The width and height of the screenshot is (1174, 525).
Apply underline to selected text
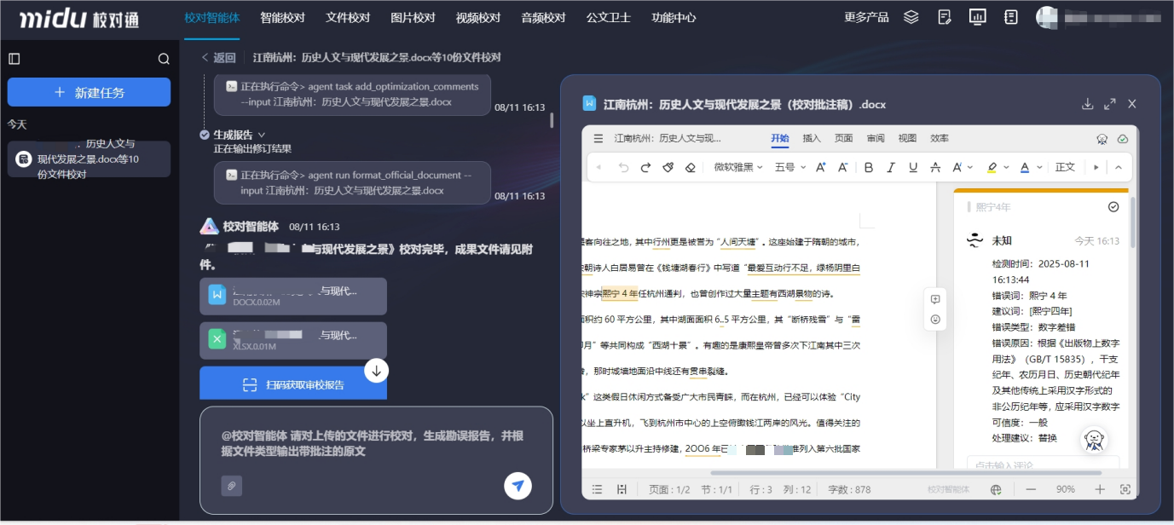click(x=912, y=167)
